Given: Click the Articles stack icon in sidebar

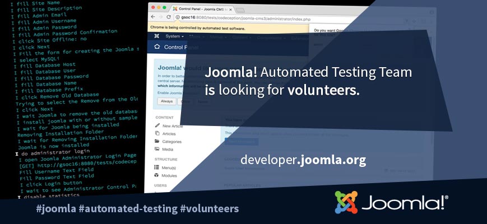Looking at the screenshot, I should [x=157, y=133].
